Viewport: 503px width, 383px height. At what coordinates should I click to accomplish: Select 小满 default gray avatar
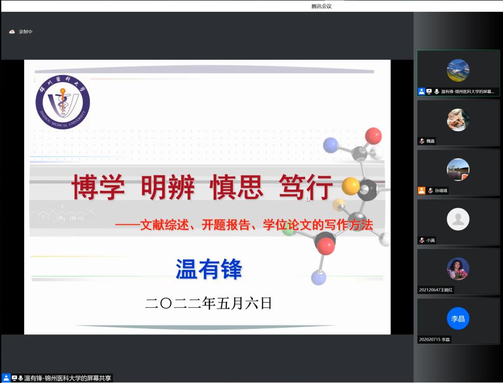(x=458, y=219)
